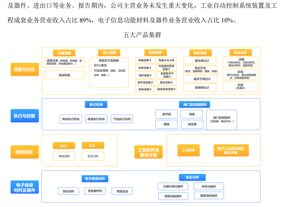Click the 执行机构 blue header
The width and height of the screenshot is (284, 207).
click(96, 104)
